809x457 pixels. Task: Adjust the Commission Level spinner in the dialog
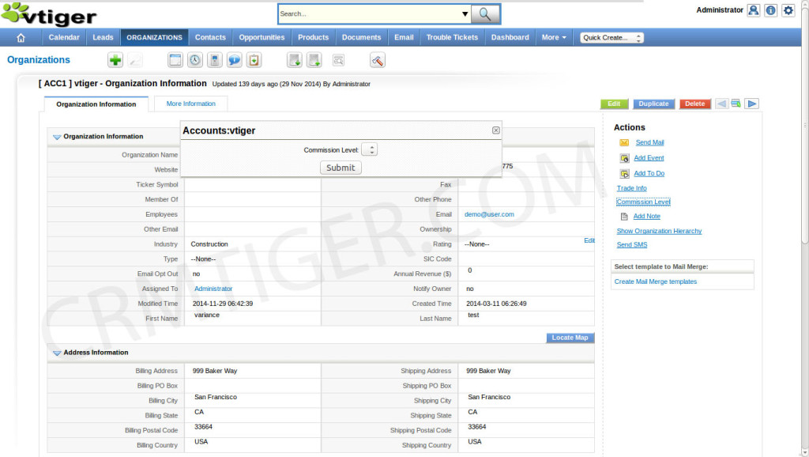point(370,149)
